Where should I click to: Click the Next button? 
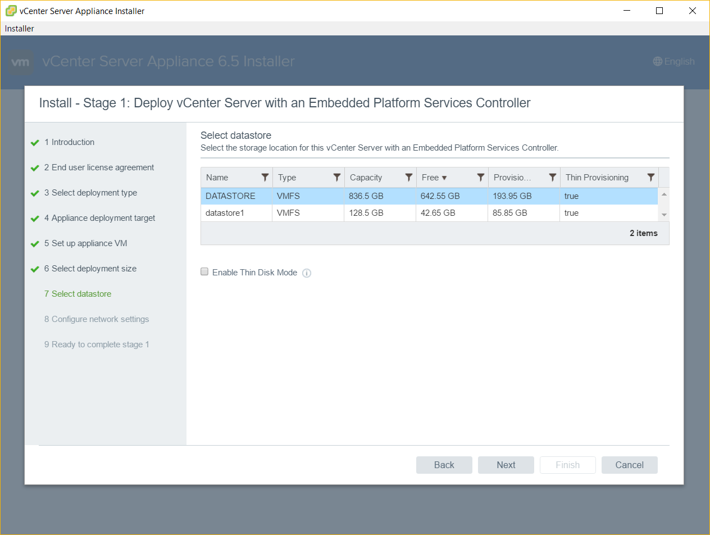[x=506, y=465]
